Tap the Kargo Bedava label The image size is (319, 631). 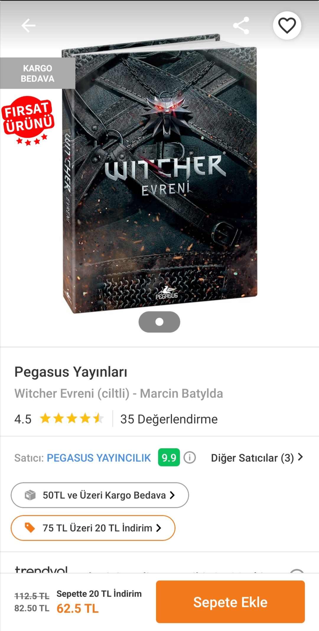[38, 73]
